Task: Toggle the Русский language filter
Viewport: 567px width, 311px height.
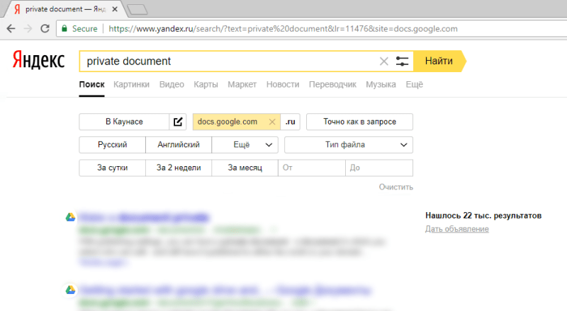Action: point(112,145)
